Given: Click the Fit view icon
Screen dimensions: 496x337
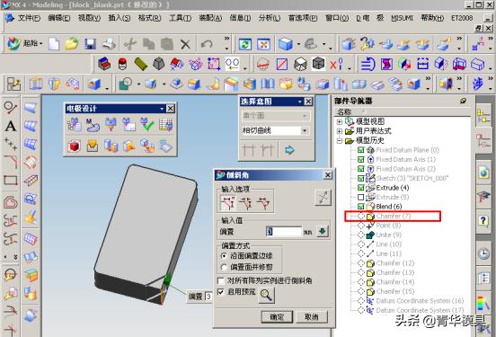Looking at the screenshot, I should click(x=263, y=44).
